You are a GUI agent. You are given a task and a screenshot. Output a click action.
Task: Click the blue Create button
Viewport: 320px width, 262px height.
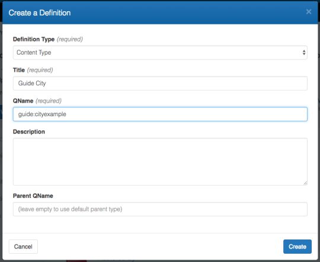coord(297,247)
